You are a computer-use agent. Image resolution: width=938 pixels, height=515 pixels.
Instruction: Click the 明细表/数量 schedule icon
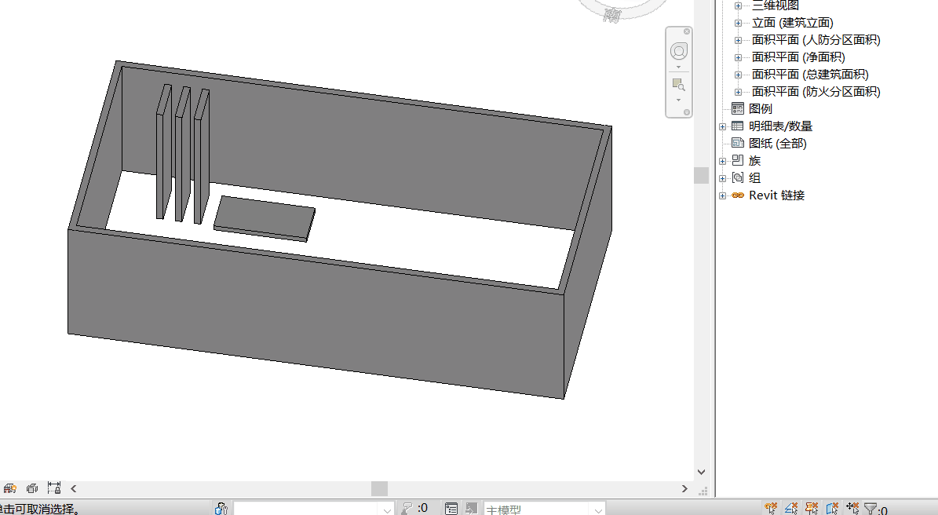[738, 126]
